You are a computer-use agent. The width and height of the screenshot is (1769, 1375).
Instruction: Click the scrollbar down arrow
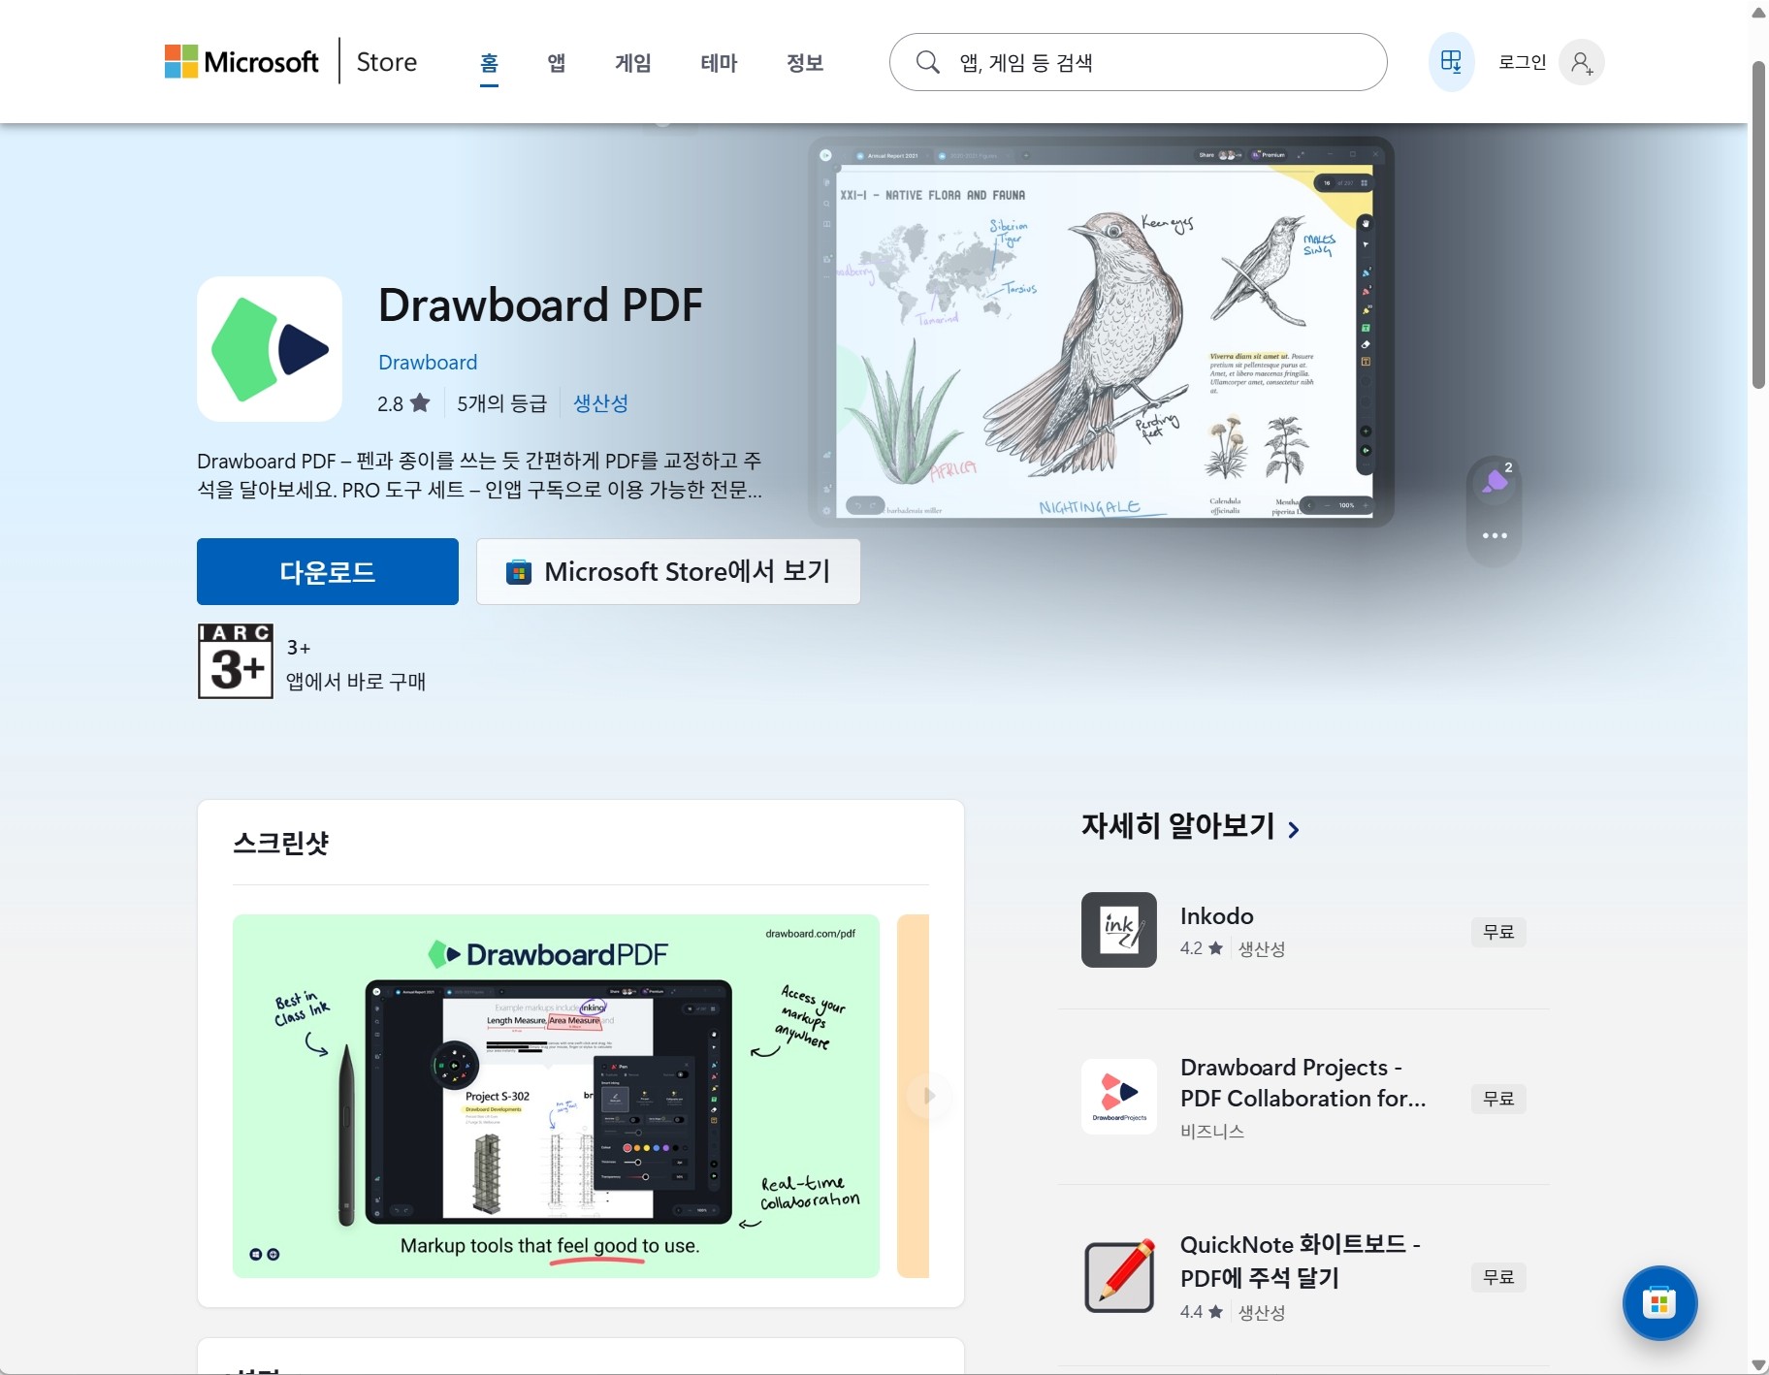coord(1758,1364)
